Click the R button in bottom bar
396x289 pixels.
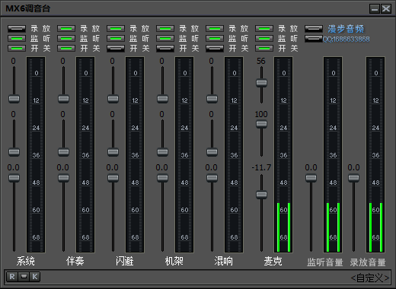pyautogui.click(x=12, y=277)
